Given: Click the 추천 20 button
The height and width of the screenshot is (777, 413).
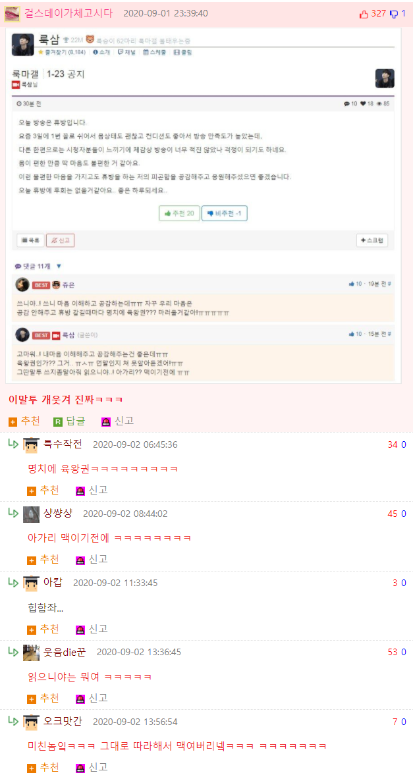Looking at the screenshot, I should click(x=179, y=213).
